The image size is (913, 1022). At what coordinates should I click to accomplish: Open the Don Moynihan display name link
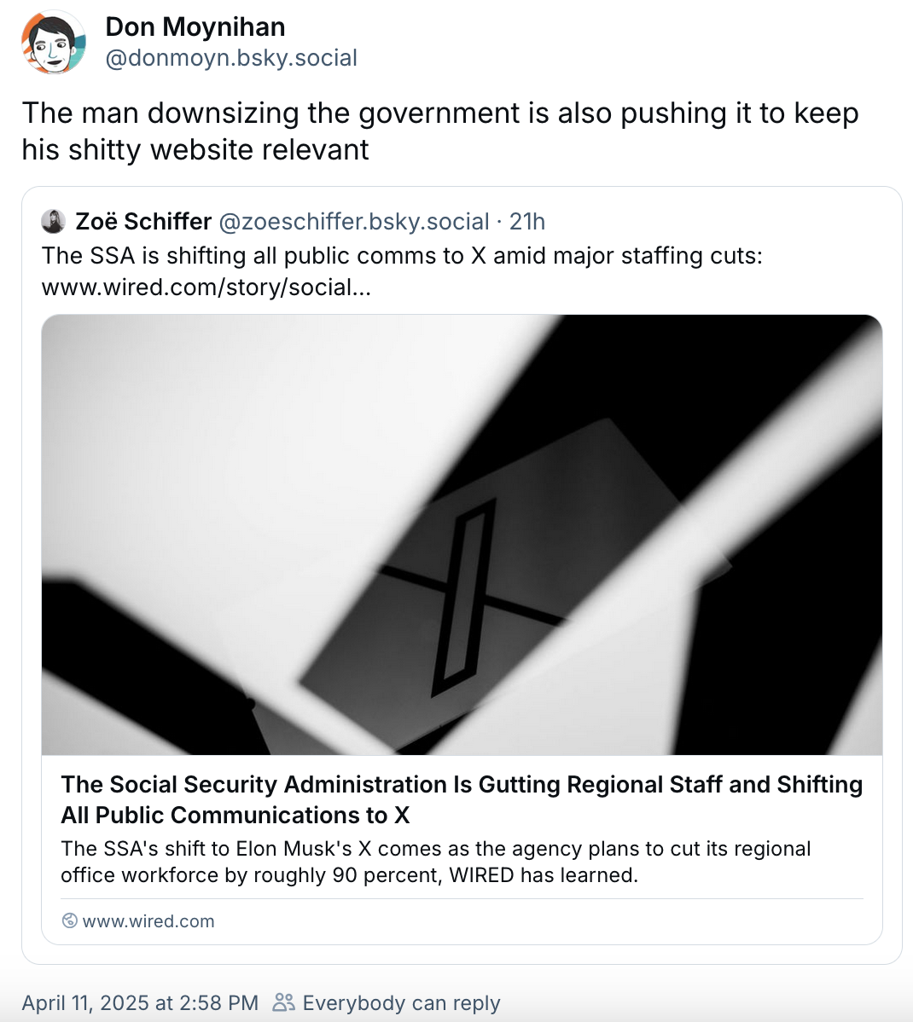[x=195, y=27]
